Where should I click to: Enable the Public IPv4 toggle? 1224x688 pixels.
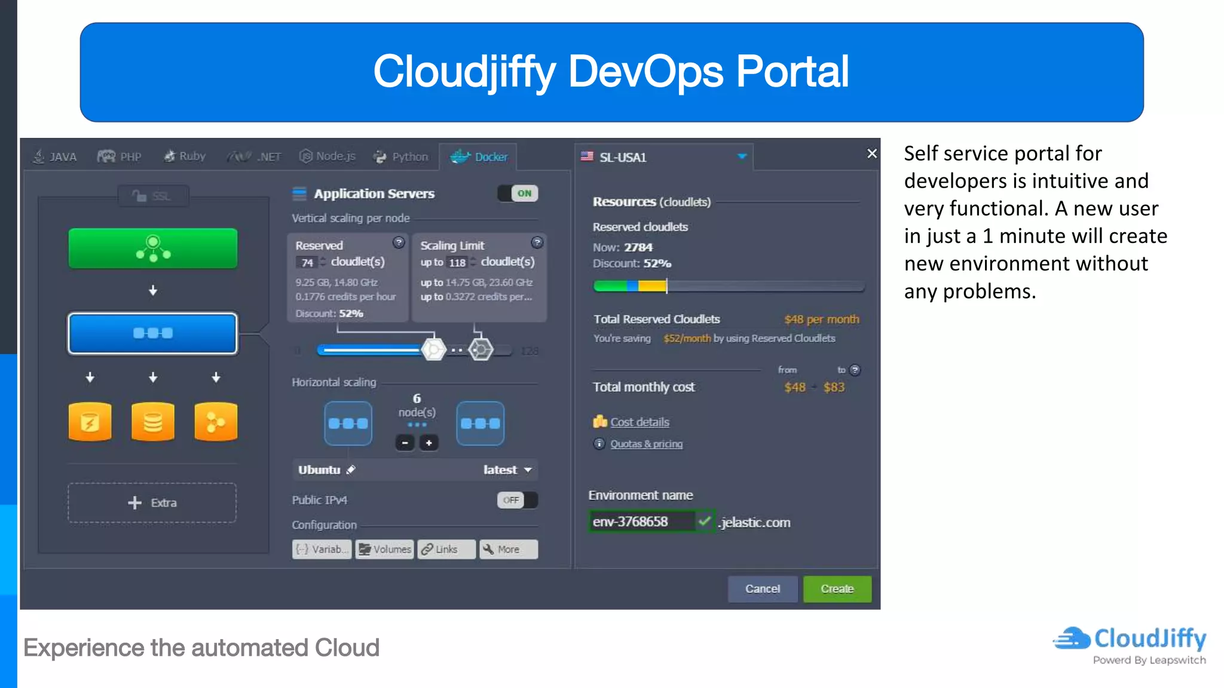[518, 500]
